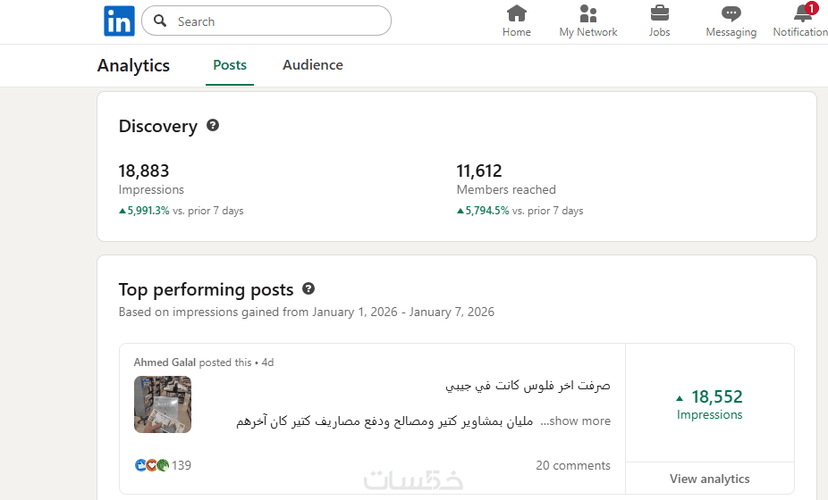Click the LinkedIn logo icon
This screenshot has height=500, width=828.
[x=119, y=21]
